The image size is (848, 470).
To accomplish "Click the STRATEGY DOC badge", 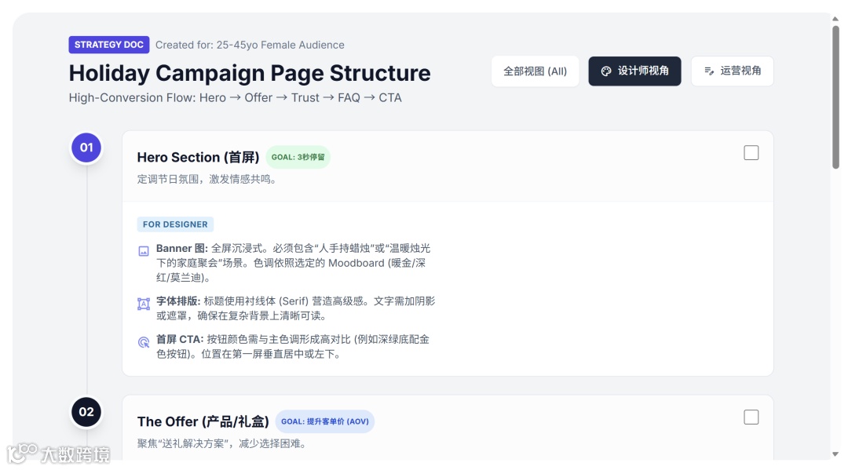I will [108, 45].
